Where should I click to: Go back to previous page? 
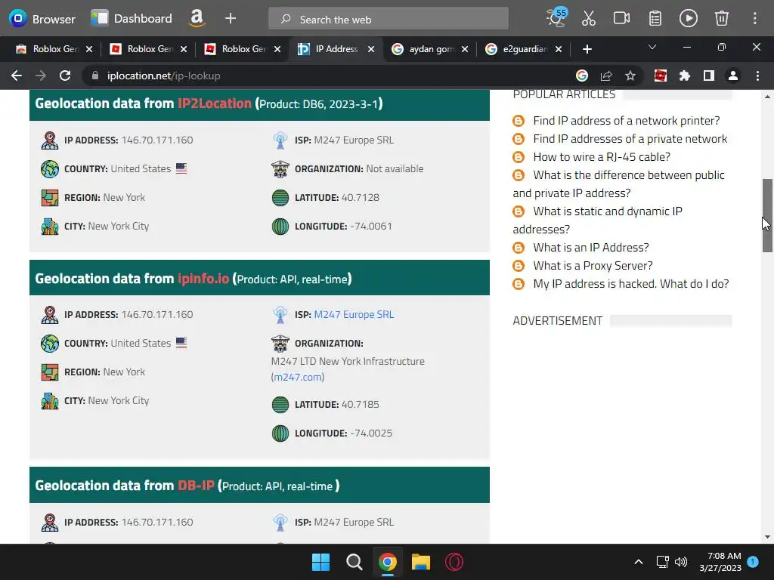tap(17, 76)
